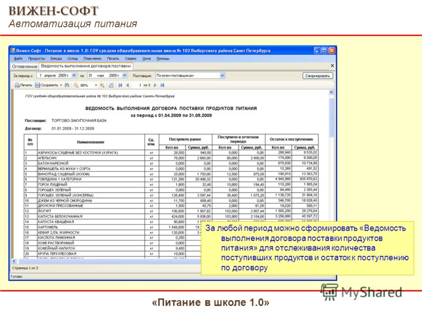This screenshot has width=422, height=316.
Task: Close the Вижен-Софт window
Action: 332,51
